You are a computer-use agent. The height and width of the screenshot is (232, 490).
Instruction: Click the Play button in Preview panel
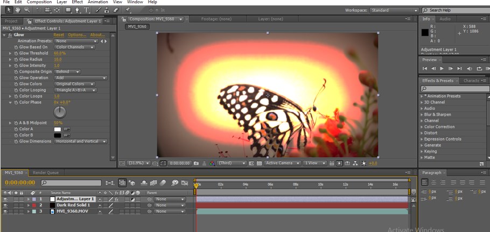click(x=442, y=69)
